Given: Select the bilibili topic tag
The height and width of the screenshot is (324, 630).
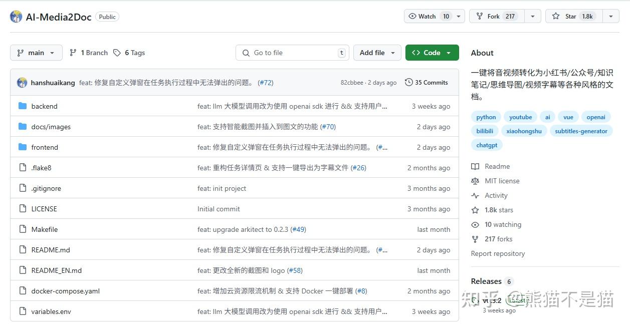Looking at the screenshot, I should pos(485,131).
